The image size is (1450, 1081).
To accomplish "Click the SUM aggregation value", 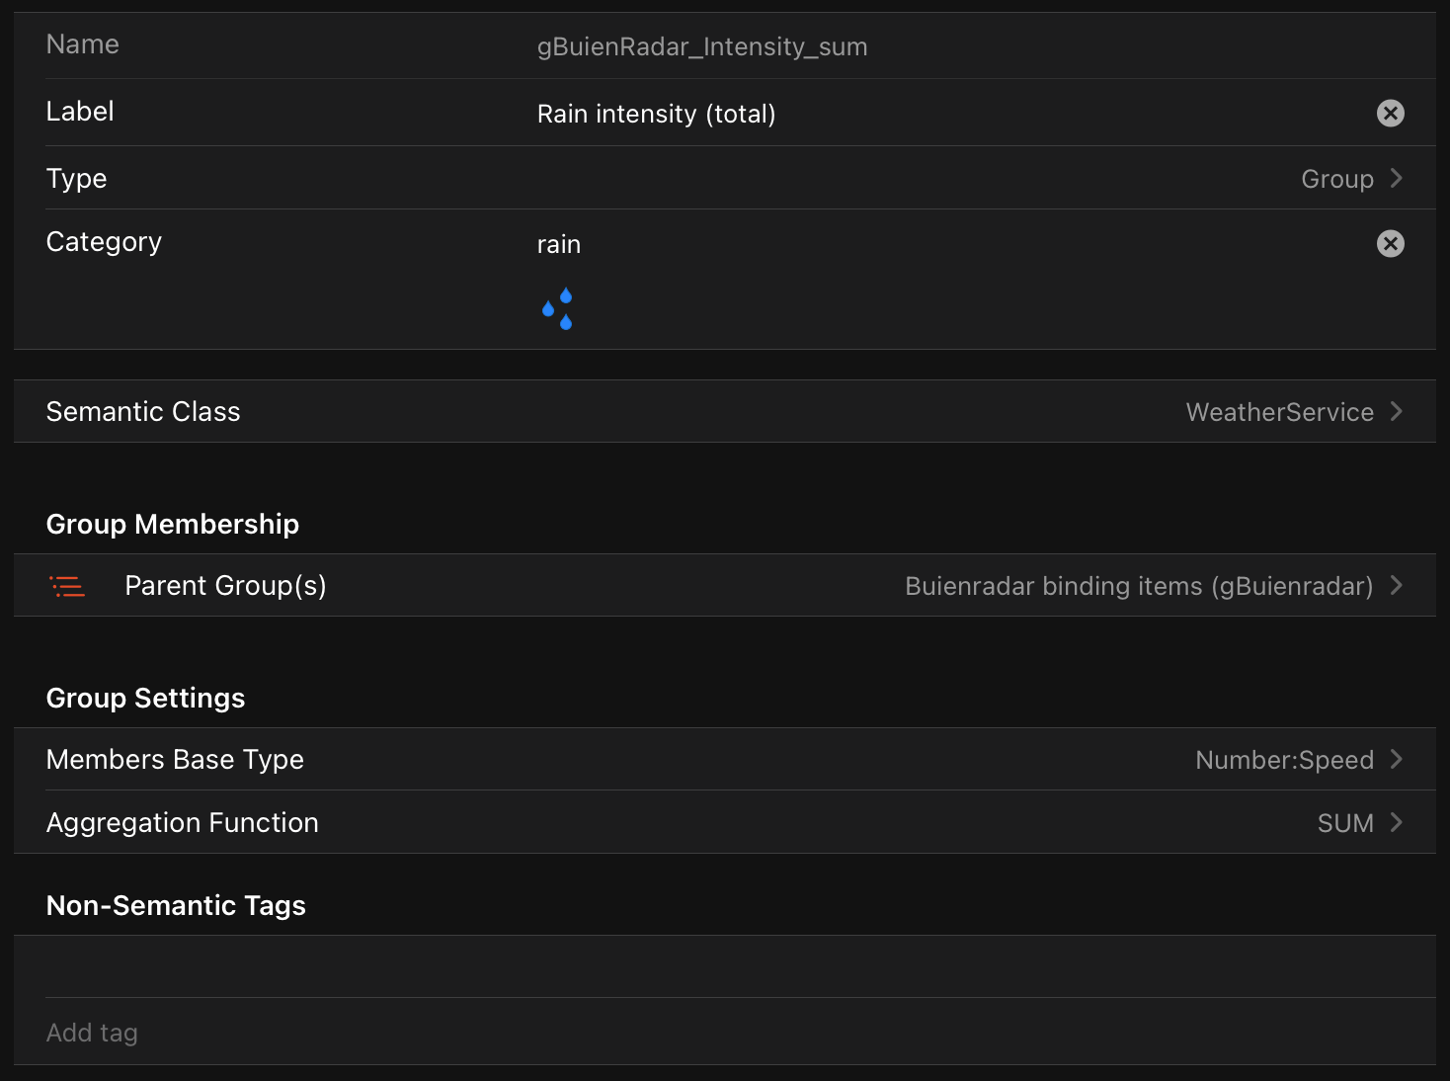I will point(1345,824).
